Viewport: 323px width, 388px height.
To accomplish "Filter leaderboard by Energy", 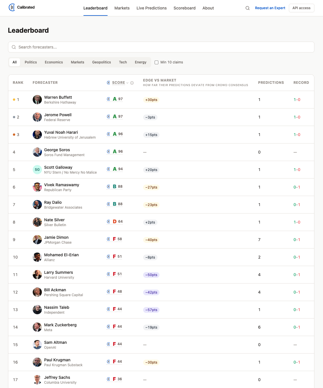I will point(141,62).
